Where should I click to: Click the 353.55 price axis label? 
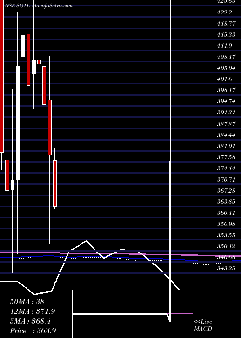coord(226,235)
